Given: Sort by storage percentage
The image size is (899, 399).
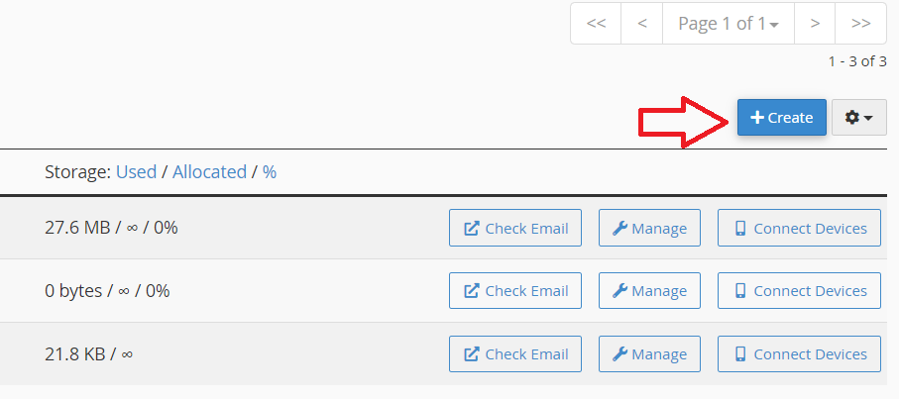Looking at the screenshot, I should [270, 171].
